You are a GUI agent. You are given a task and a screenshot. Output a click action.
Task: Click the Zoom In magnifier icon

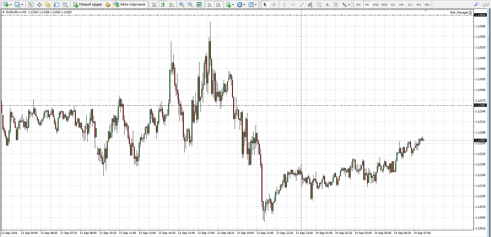tap(182, 5)
